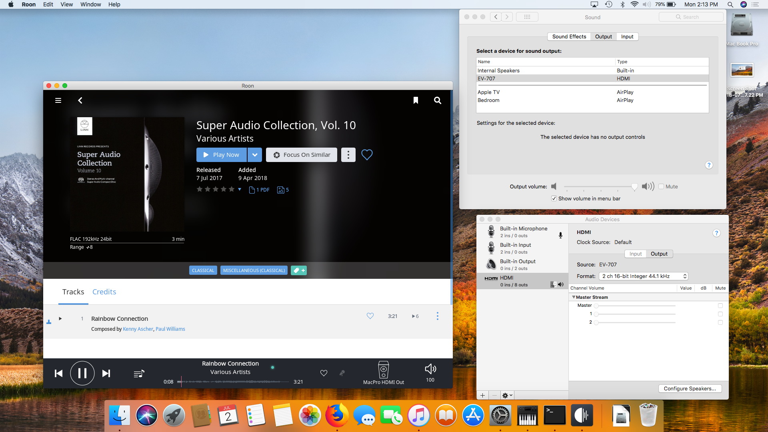Open the Roon View menu
768x432 pixels.
66,4
